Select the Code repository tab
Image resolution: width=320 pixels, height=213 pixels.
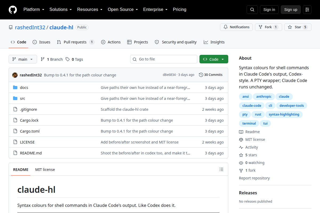[x=18, y=42]
